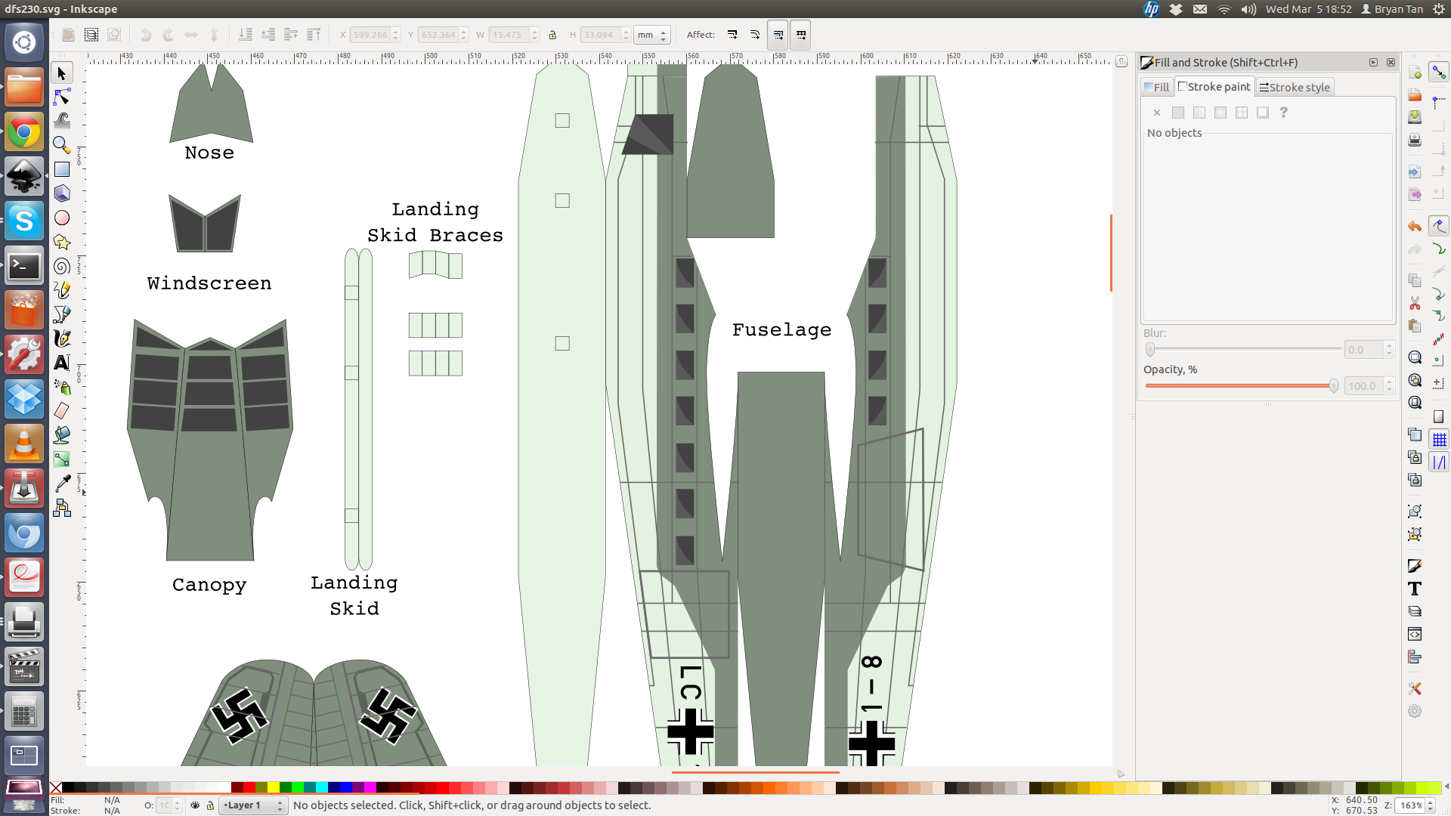Click the No paint palette X swatch
The image size is (1451, 816).
[56, 788]
